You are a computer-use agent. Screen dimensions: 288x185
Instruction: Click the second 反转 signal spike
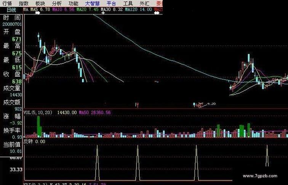(x=138, y=163)
